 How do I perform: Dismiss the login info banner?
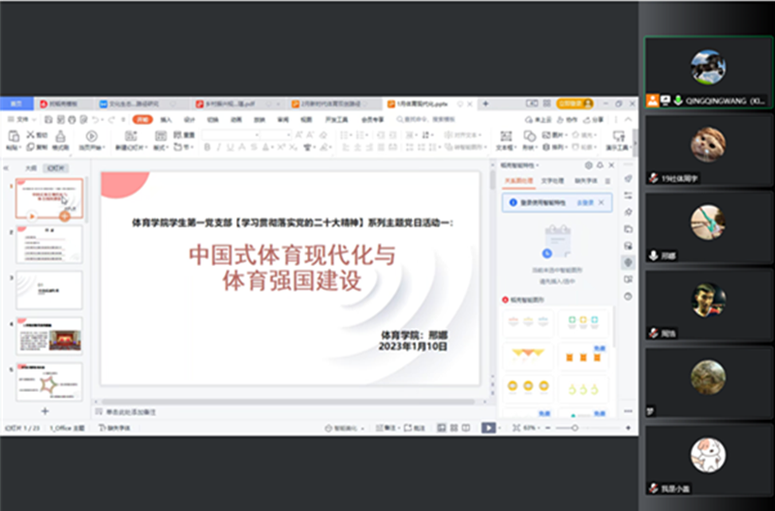601,202
